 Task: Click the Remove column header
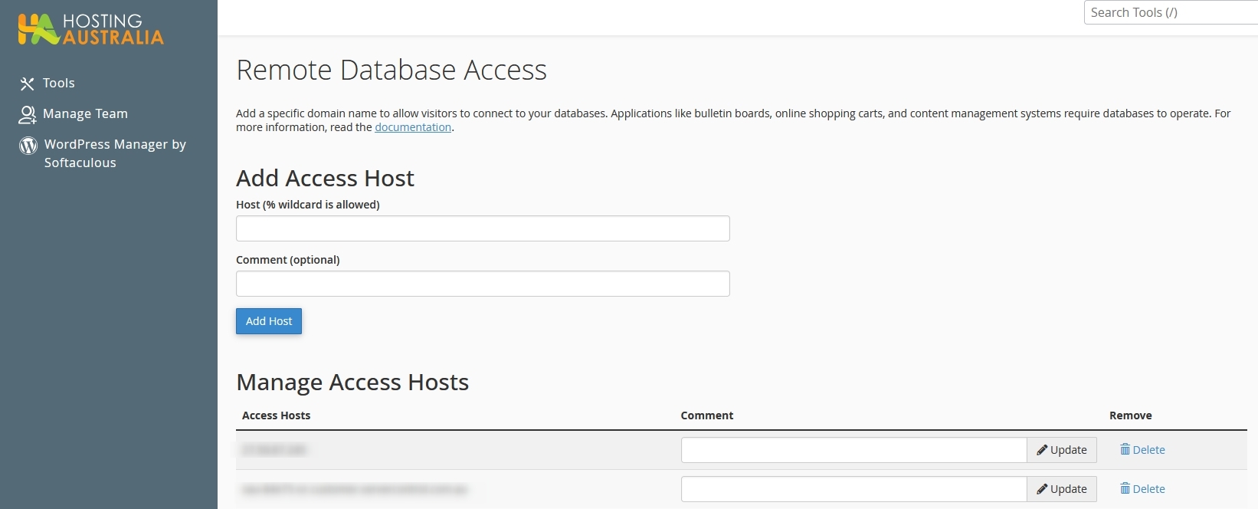1130,415
